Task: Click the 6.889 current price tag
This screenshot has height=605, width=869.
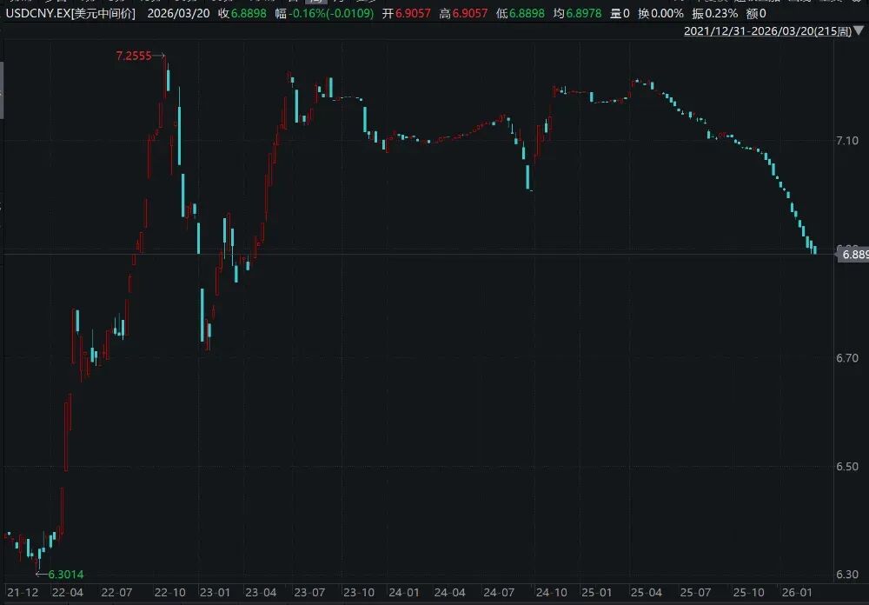Action: point(852,254)
